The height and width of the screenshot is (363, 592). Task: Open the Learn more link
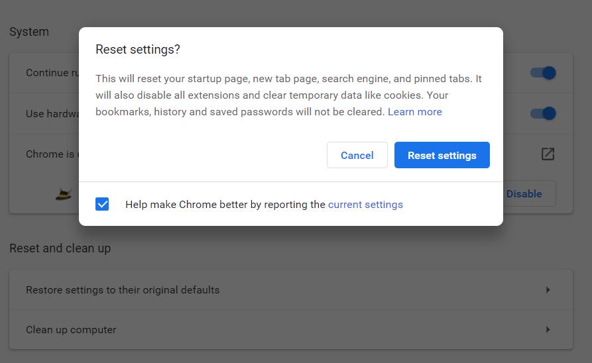pyautogui.click(x=414, y=112)
